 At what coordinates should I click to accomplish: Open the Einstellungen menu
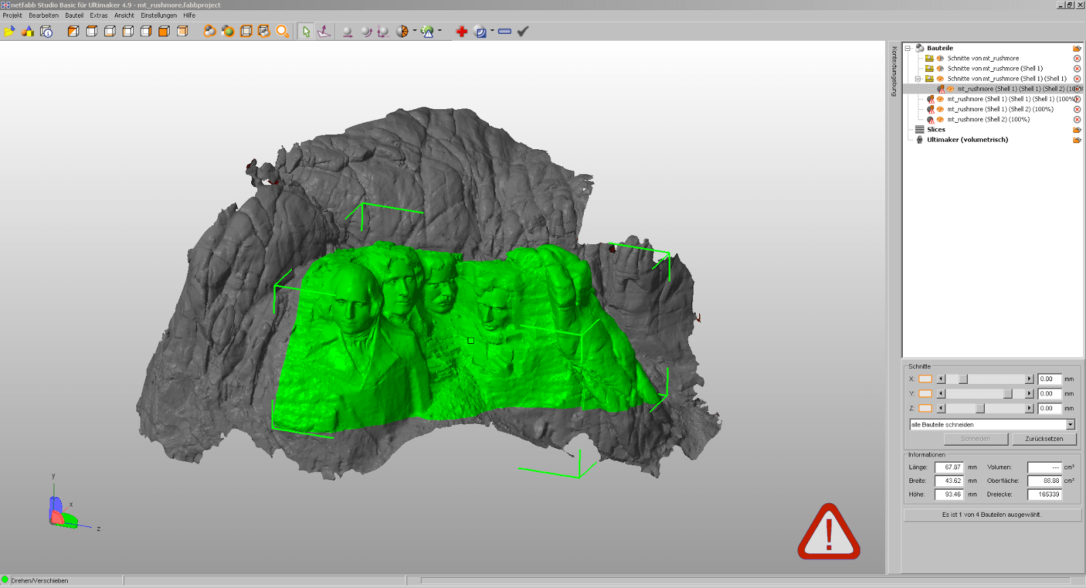[x=158, y=15]
